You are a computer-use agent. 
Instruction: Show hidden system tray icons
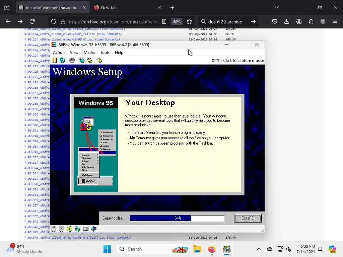[259, 249]
